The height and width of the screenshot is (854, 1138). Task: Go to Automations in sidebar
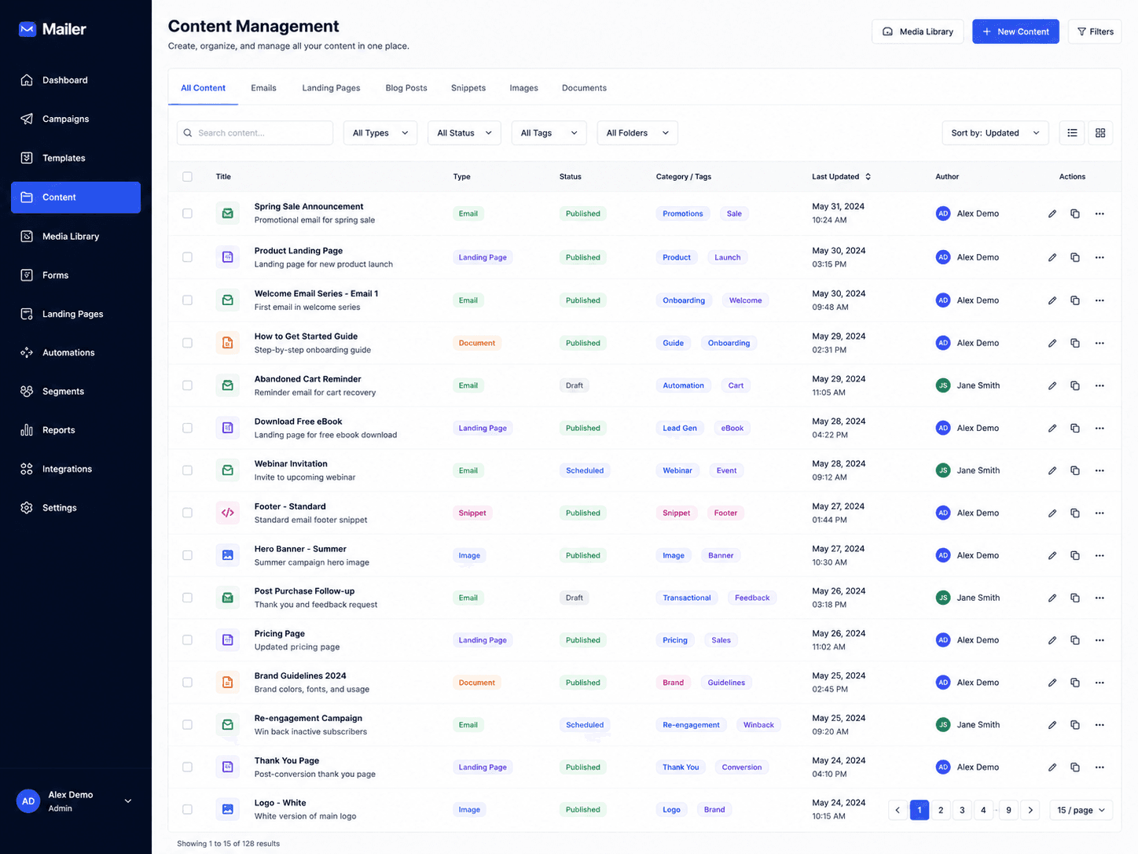click(x=75, y=352)
